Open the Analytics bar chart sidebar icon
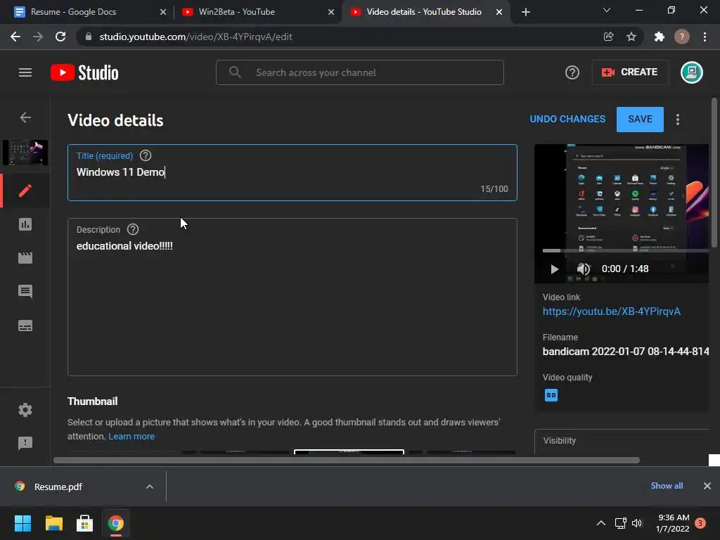Image resolution: width=720 pixels, height=540 pixels. [25, 224]
